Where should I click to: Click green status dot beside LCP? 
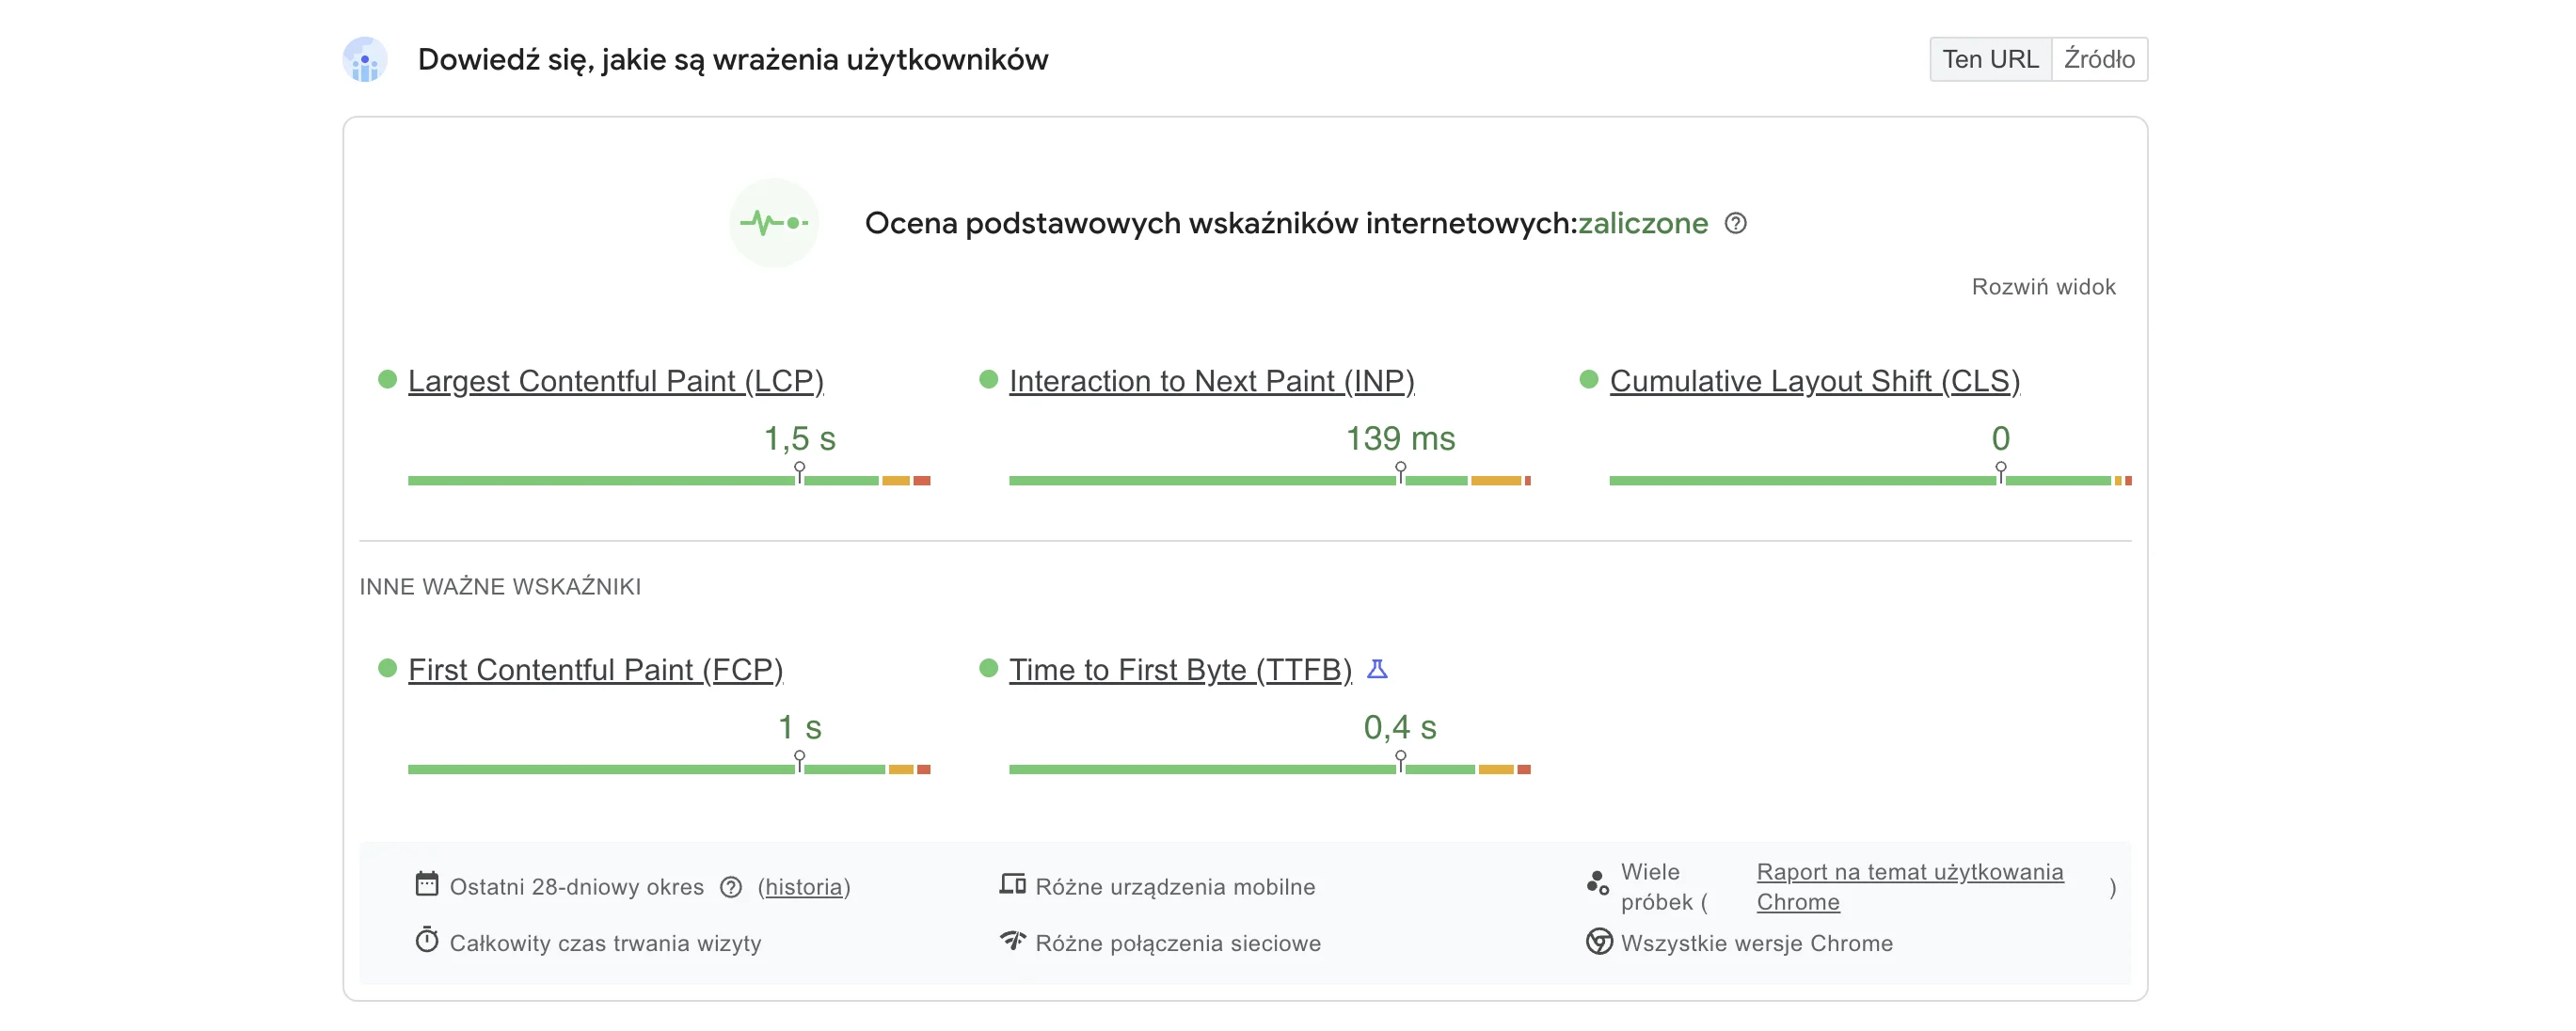(x=388, y=379)
